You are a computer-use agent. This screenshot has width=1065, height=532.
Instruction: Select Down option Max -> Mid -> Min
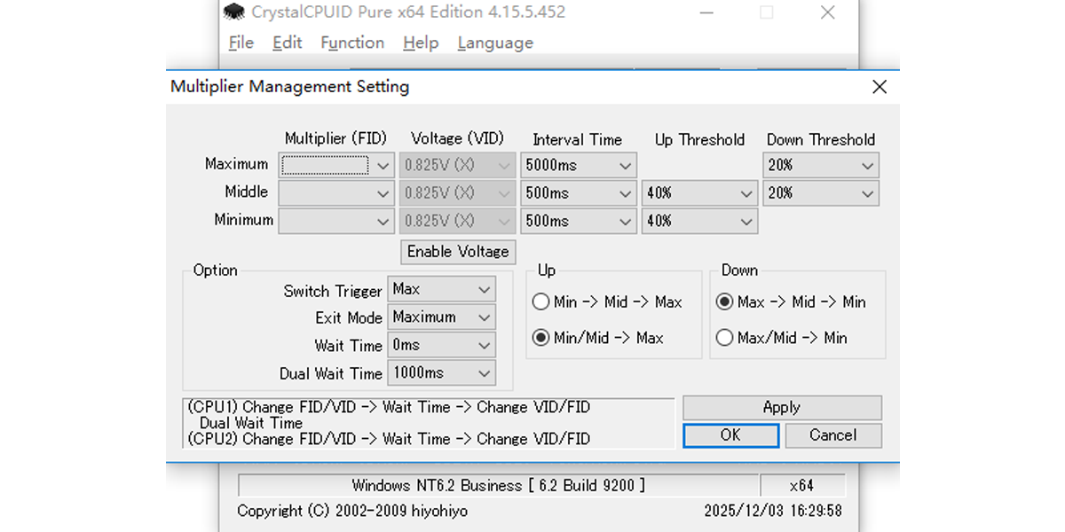791,302
